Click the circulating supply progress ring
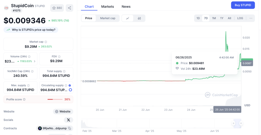 click(70, 90)
